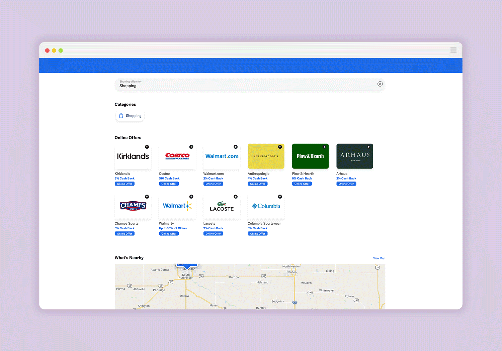Click the shopping bag icon in Categories
Screen dimensions: 502x351
(x=121, y=116)
